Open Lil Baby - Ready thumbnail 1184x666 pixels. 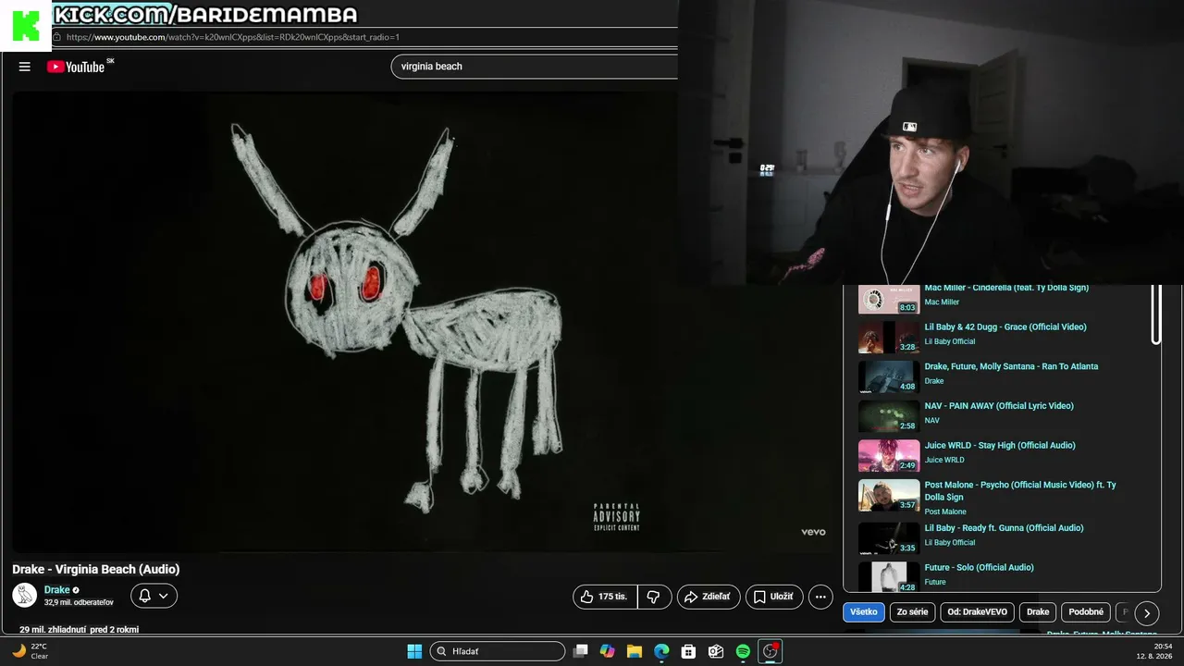(x=889, y=538)
